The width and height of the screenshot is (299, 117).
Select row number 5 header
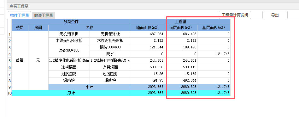coord(9,61)
